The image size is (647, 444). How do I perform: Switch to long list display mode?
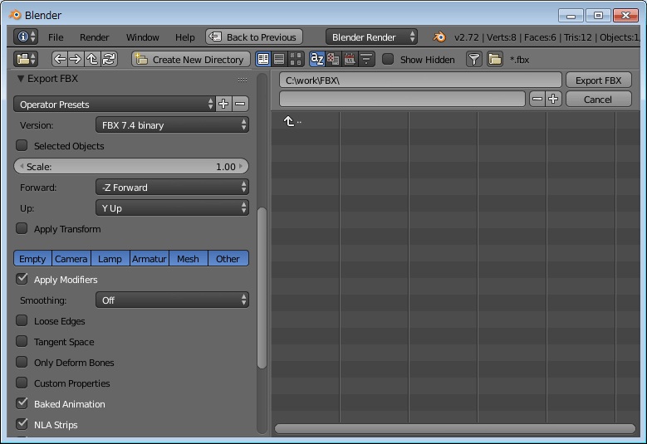coord(279,60)
